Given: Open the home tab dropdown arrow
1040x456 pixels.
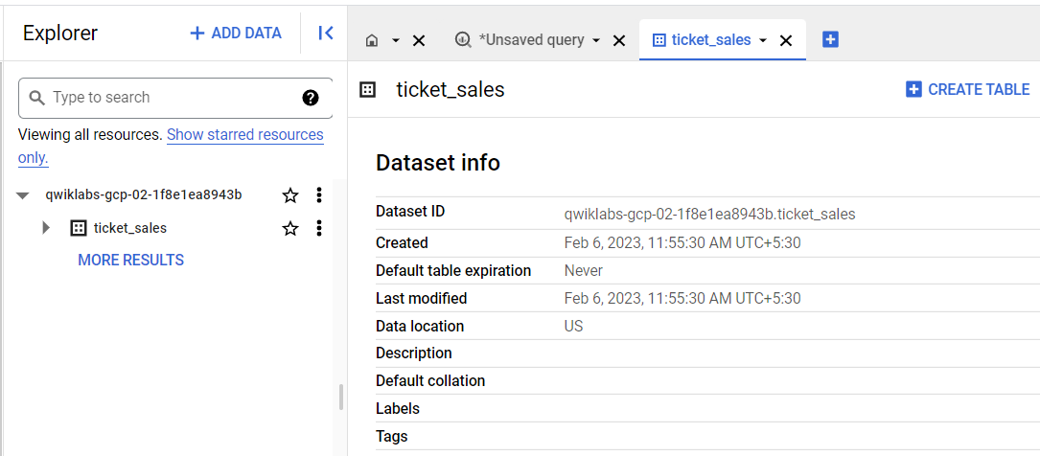Looking at the screenshot, I should (x=396, y=41).
